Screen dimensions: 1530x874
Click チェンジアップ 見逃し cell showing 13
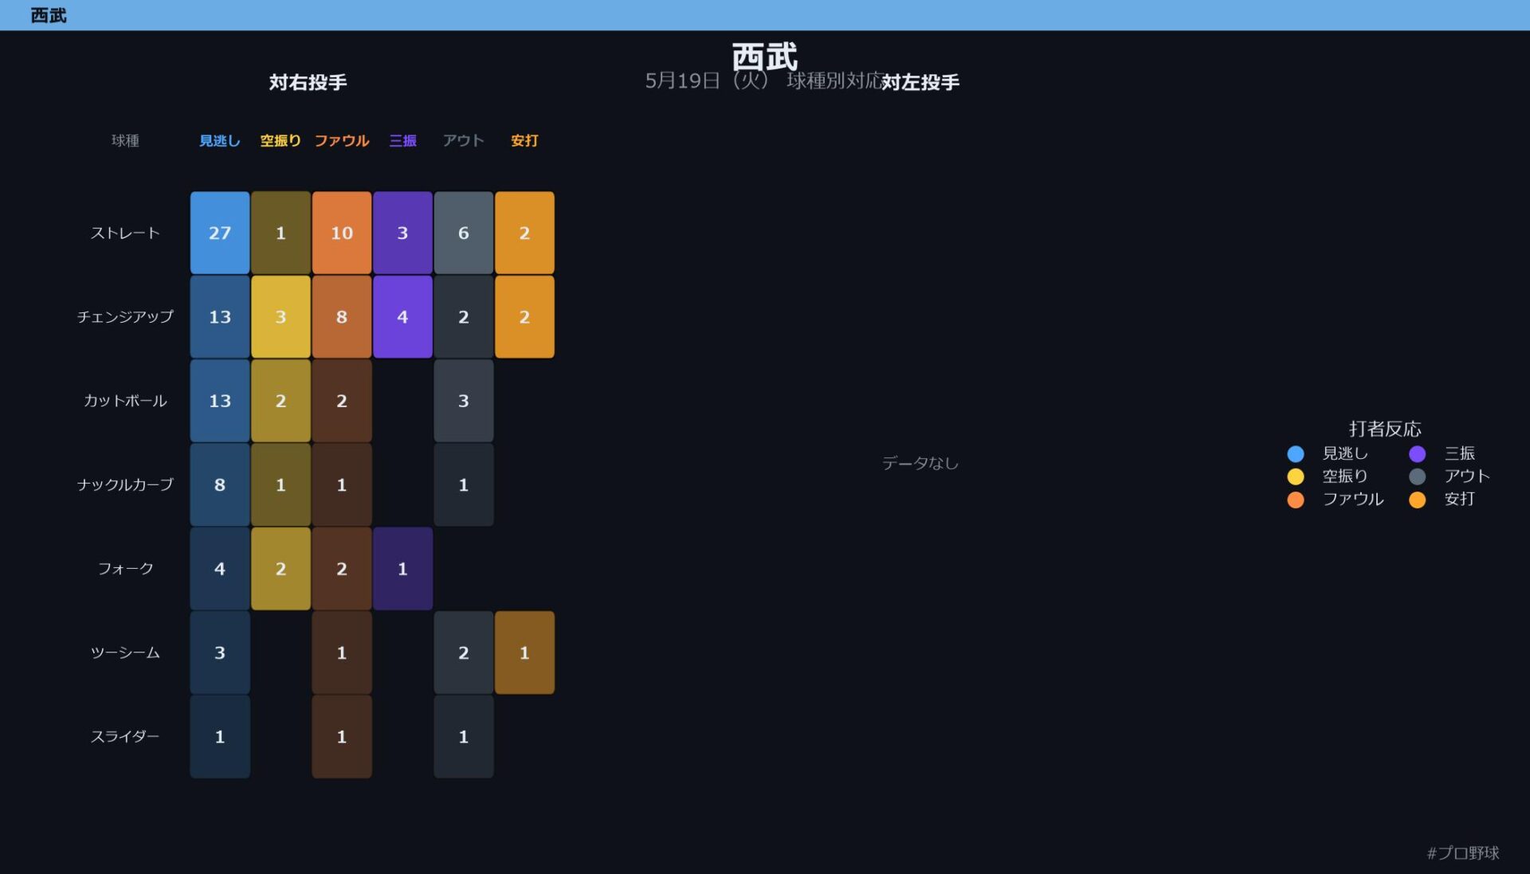point(220,317)
